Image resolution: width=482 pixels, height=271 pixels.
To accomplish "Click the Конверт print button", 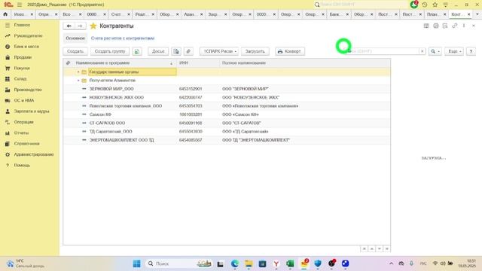I will coord(290,51).
